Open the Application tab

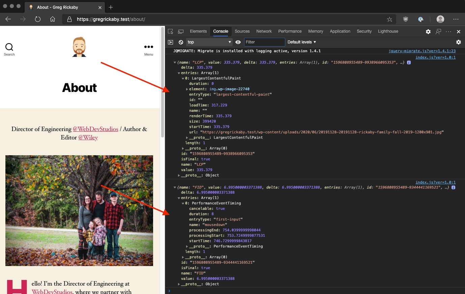click(340, 31)
